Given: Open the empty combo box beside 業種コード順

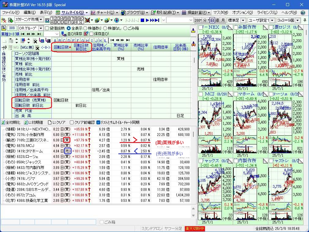Looking at the screenshot, I should [x=51, y=34].
